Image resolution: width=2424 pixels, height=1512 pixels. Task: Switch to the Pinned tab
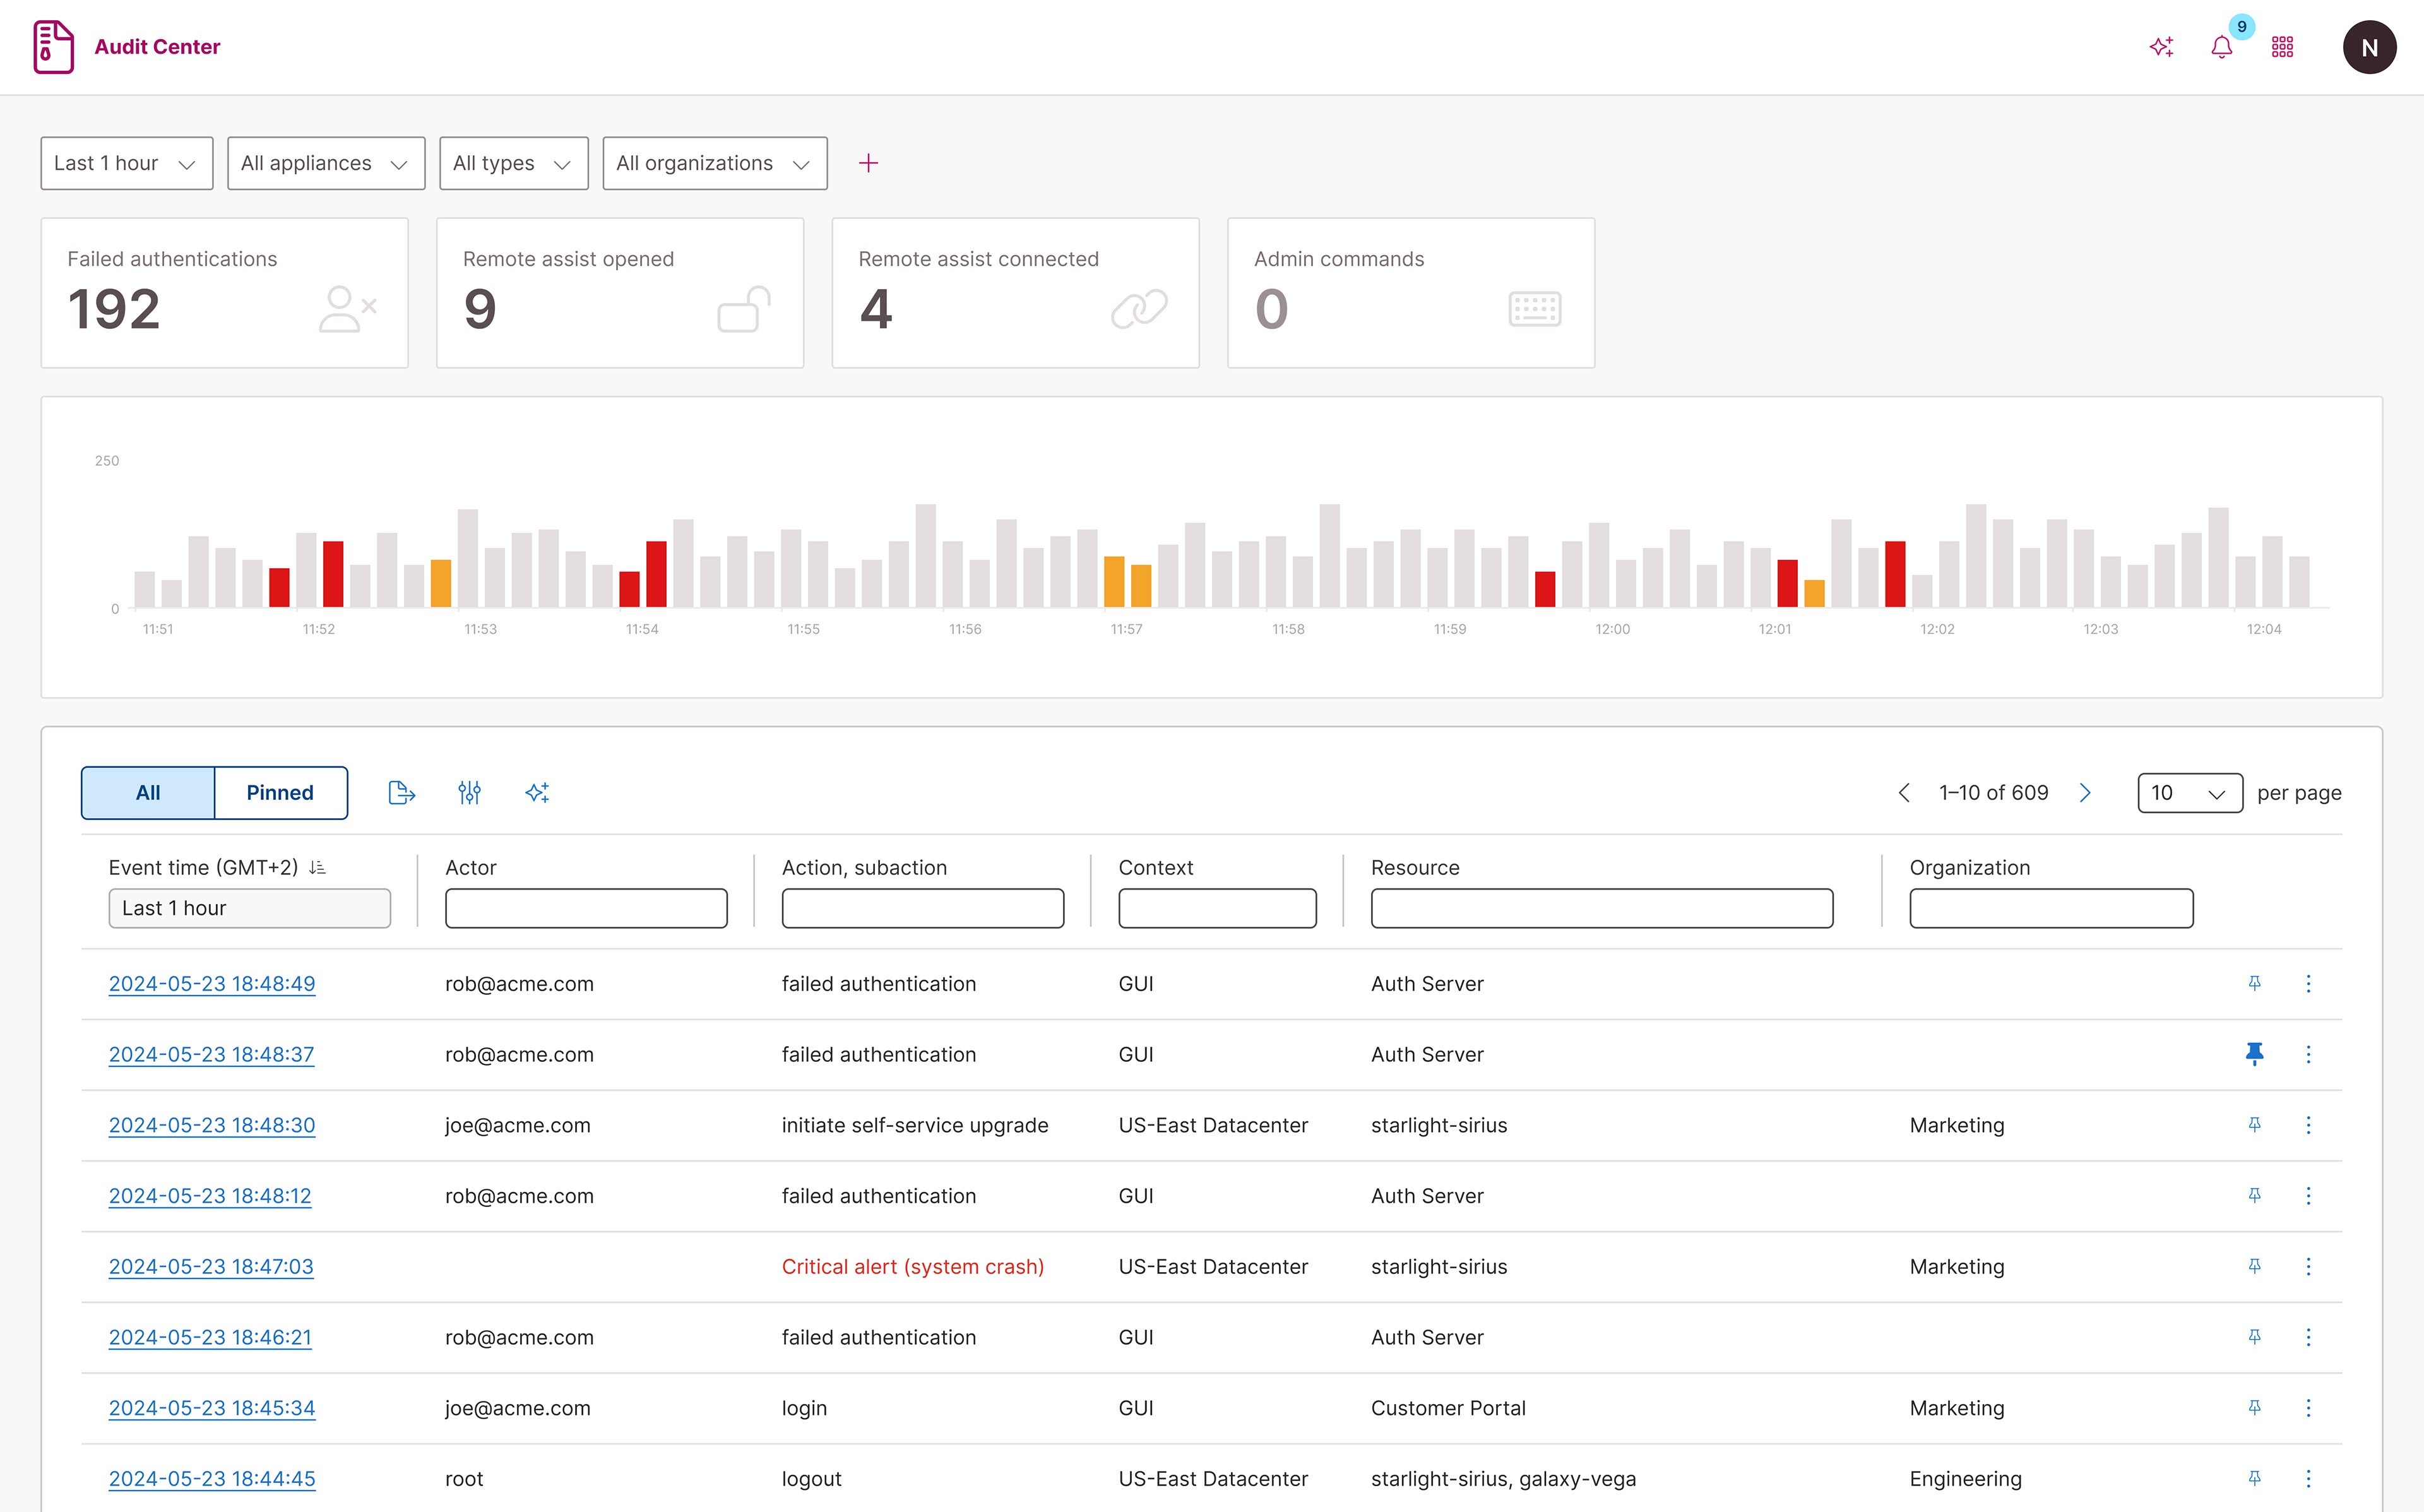[x=280, y=793]
